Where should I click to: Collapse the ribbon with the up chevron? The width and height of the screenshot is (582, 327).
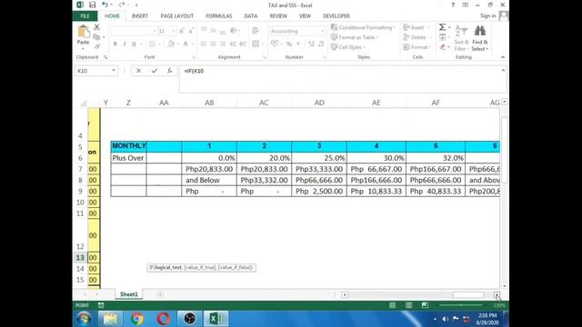(x=503, y=57)
